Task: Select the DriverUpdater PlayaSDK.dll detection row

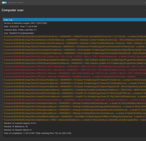Action: (74, 53)
